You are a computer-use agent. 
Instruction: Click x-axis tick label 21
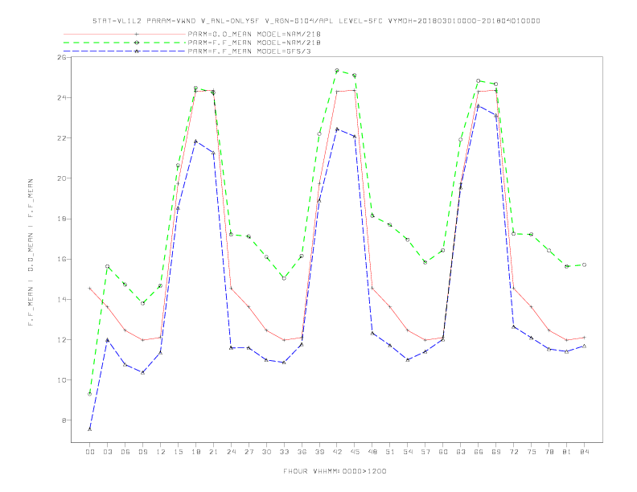[x=213, y=452]
